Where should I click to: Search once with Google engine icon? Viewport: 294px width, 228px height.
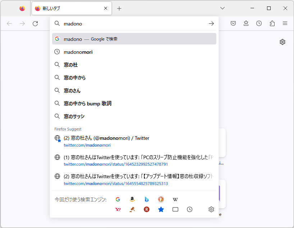point(118,199)
